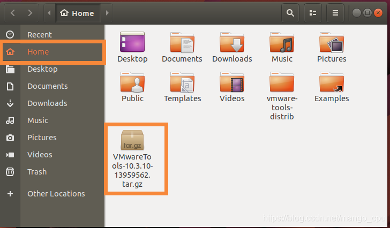Open Trash in the sidebar
The image size is (390, 228).
point(52,172)
